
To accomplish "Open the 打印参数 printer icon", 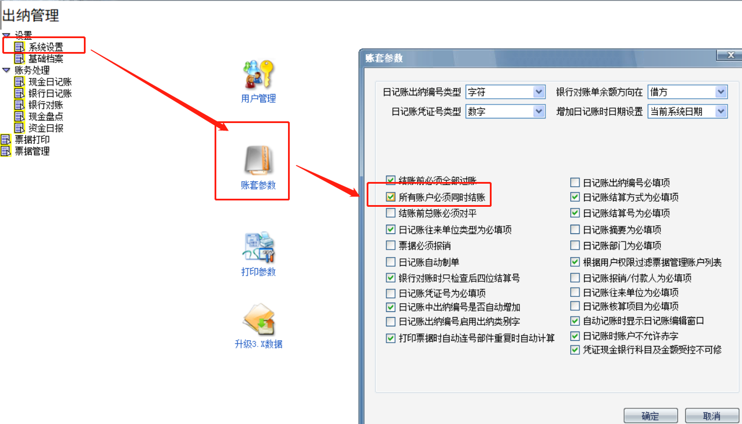I will pos(259,247).
